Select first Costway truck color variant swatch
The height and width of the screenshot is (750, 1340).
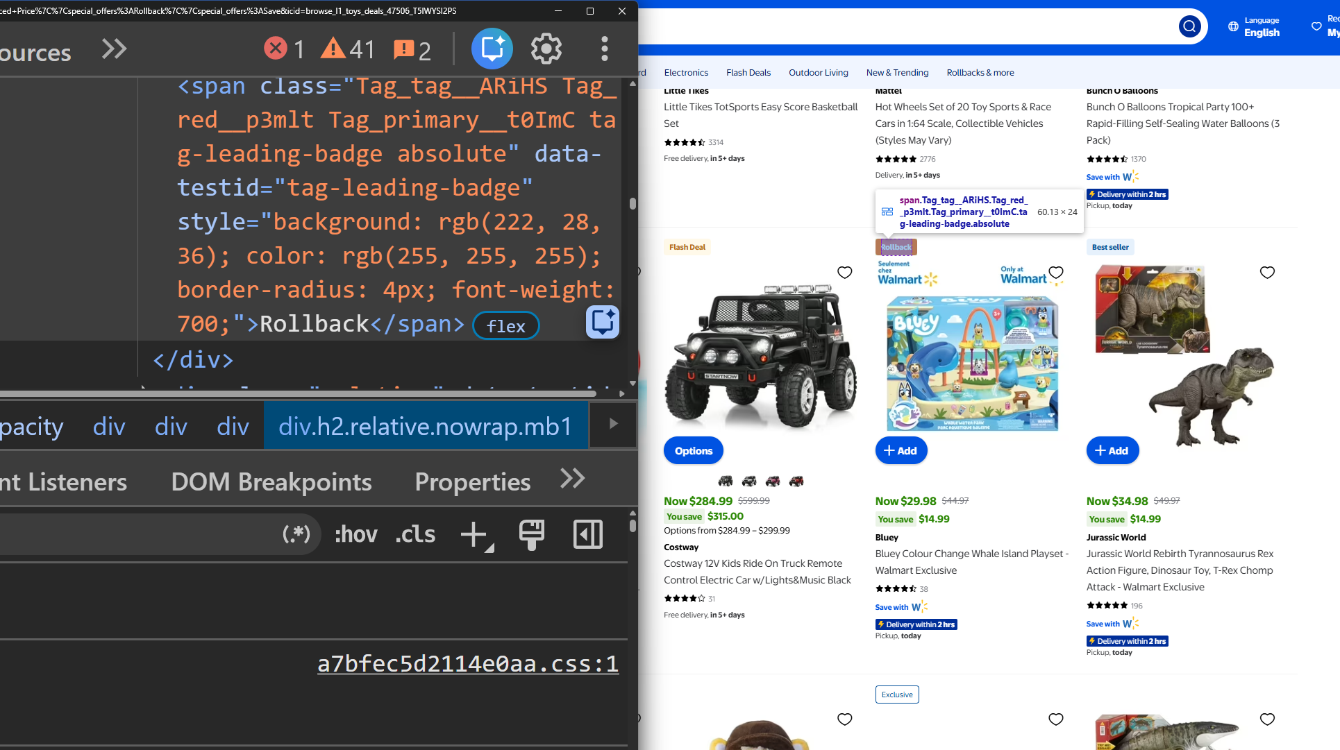point(726,481)
